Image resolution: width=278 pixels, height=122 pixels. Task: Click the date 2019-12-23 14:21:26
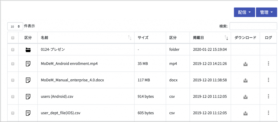coord(210,64)
